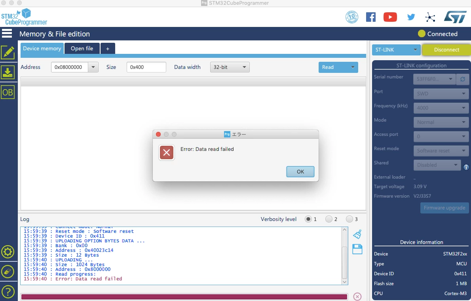The image size is (471, 301).
Task: Select verbosity level 2
Action: pyautogui.click(x=329, y=219)
